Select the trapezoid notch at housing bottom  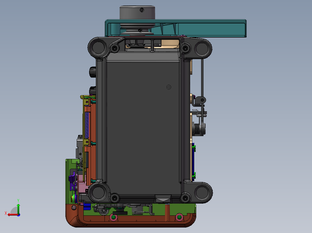pyautogui.click(x=163, y=199)
